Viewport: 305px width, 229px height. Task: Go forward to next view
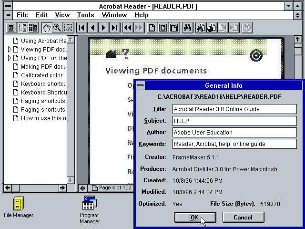coord(139,28)
